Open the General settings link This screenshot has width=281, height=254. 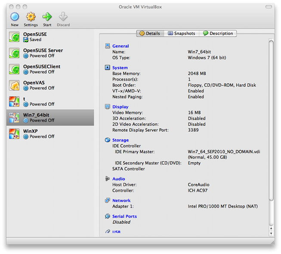click(120, 46)
